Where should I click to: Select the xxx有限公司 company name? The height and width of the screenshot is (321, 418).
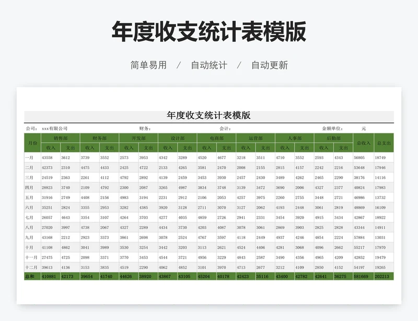pyautogui.click(x=55, y=128)
